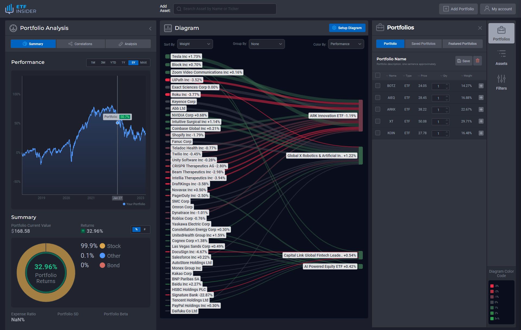Expand the Group By None dropdown

click(266, 44)
